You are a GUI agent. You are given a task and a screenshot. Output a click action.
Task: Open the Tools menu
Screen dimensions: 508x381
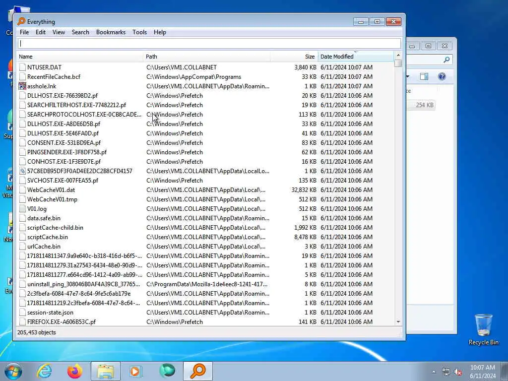click(x=139, y=32)
